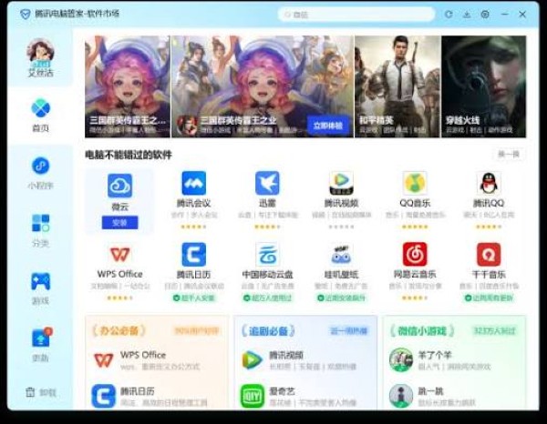Select the 中国移动云盘 app icon
The width and height of the screenshot is (547, 424).
point(267,255)
